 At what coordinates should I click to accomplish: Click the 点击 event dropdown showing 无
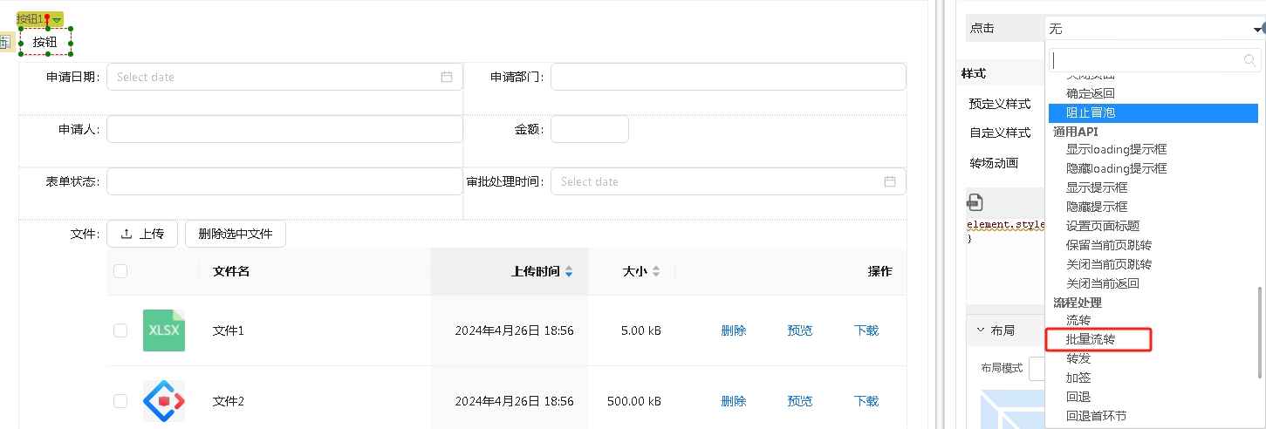point(1152,29)
